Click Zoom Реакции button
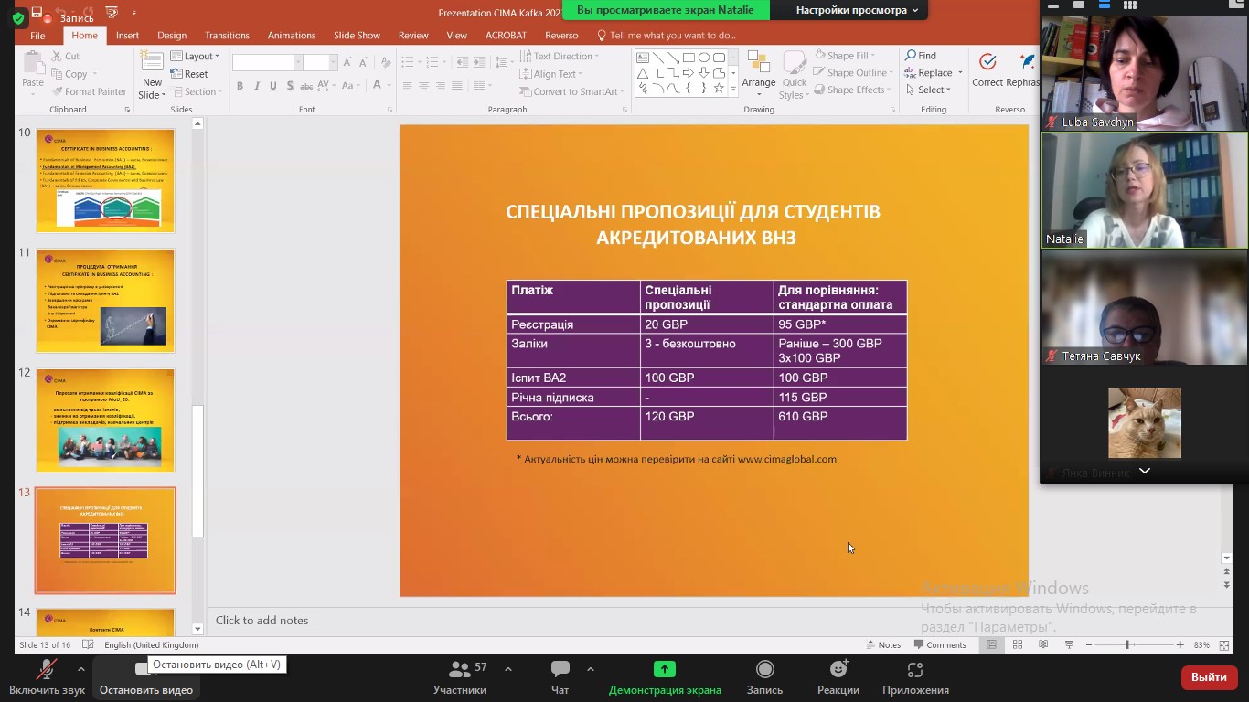The height and width of the screenshot is (702, 1249). [838, 677]
